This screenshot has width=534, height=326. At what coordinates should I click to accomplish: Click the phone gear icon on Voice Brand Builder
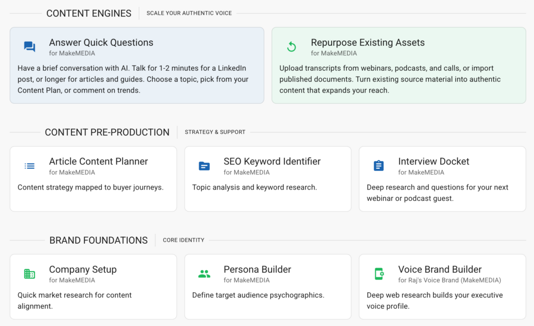pyautogui.click(x=379, y=273)
